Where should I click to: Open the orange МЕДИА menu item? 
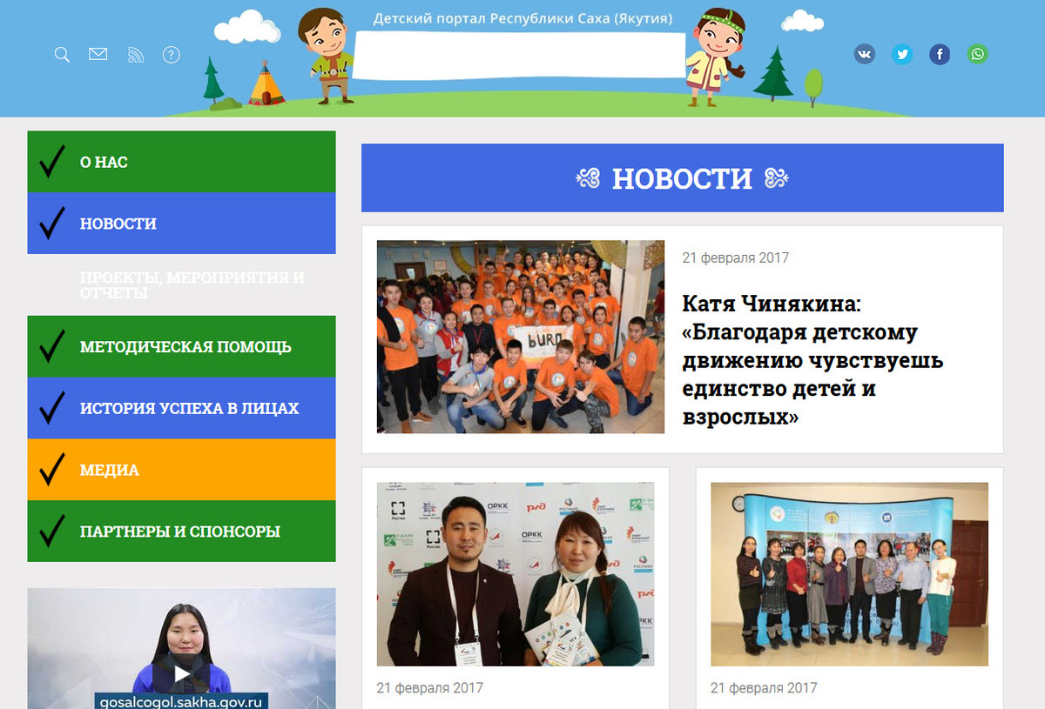click(181, 470)
